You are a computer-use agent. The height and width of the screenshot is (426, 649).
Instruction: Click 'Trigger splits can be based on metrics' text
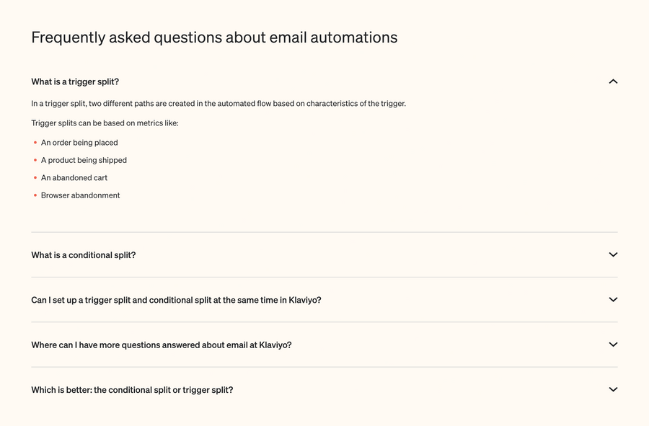(x=105, y=123)
